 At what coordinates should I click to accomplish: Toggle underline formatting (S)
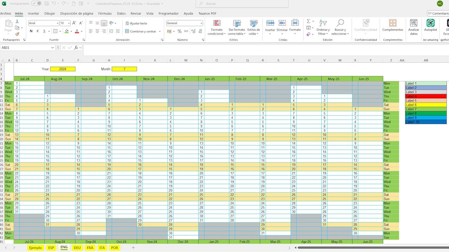pos(44,31)
